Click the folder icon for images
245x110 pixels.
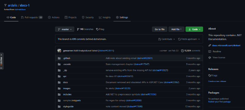click(x=59, y=89)
